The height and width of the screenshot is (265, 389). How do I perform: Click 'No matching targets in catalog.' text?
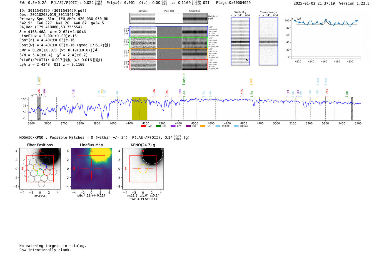(53, 246)
